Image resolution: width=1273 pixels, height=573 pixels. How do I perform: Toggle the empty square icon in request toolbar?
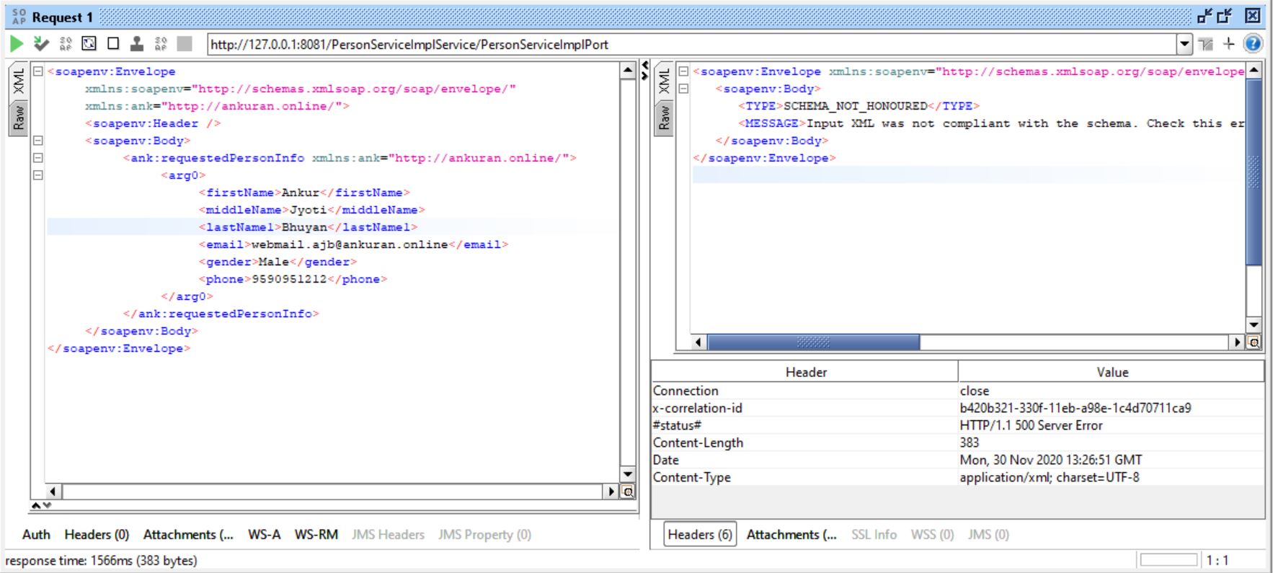(113, 44)
